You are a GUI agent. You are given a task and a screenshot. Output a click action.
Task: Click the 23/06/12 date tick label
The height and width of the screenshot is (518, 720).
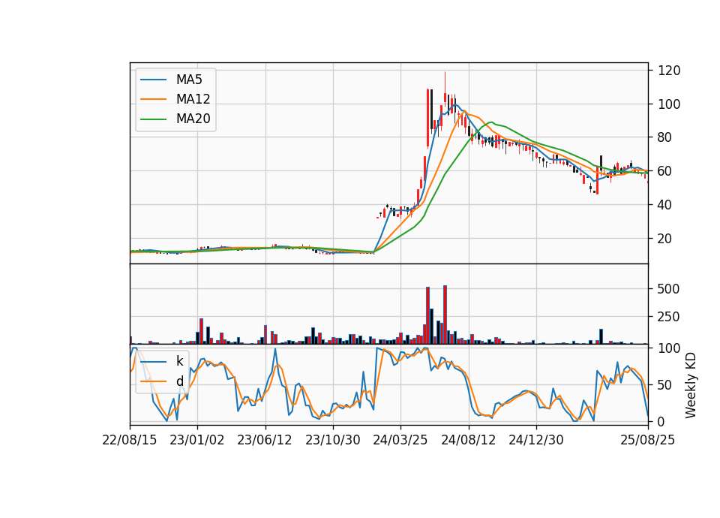tap(265, 440)
